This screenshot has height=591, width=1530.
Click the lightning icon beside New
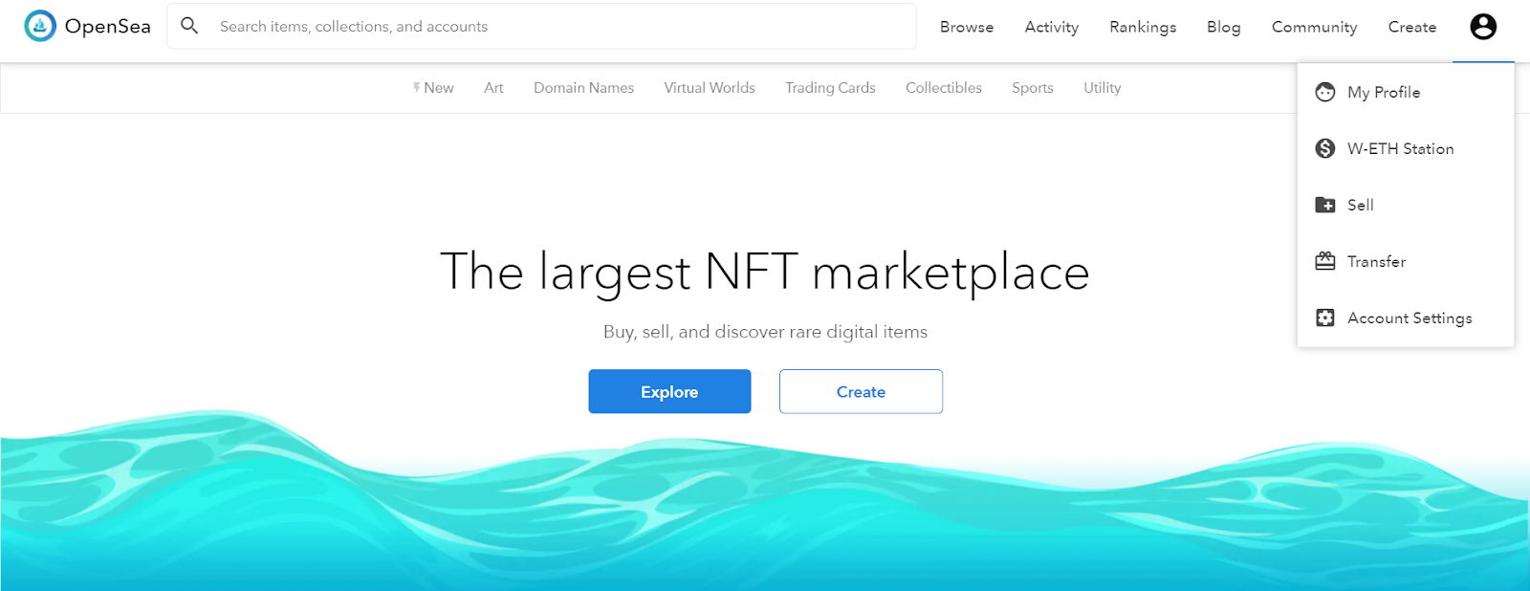click(x=417, y=87)
